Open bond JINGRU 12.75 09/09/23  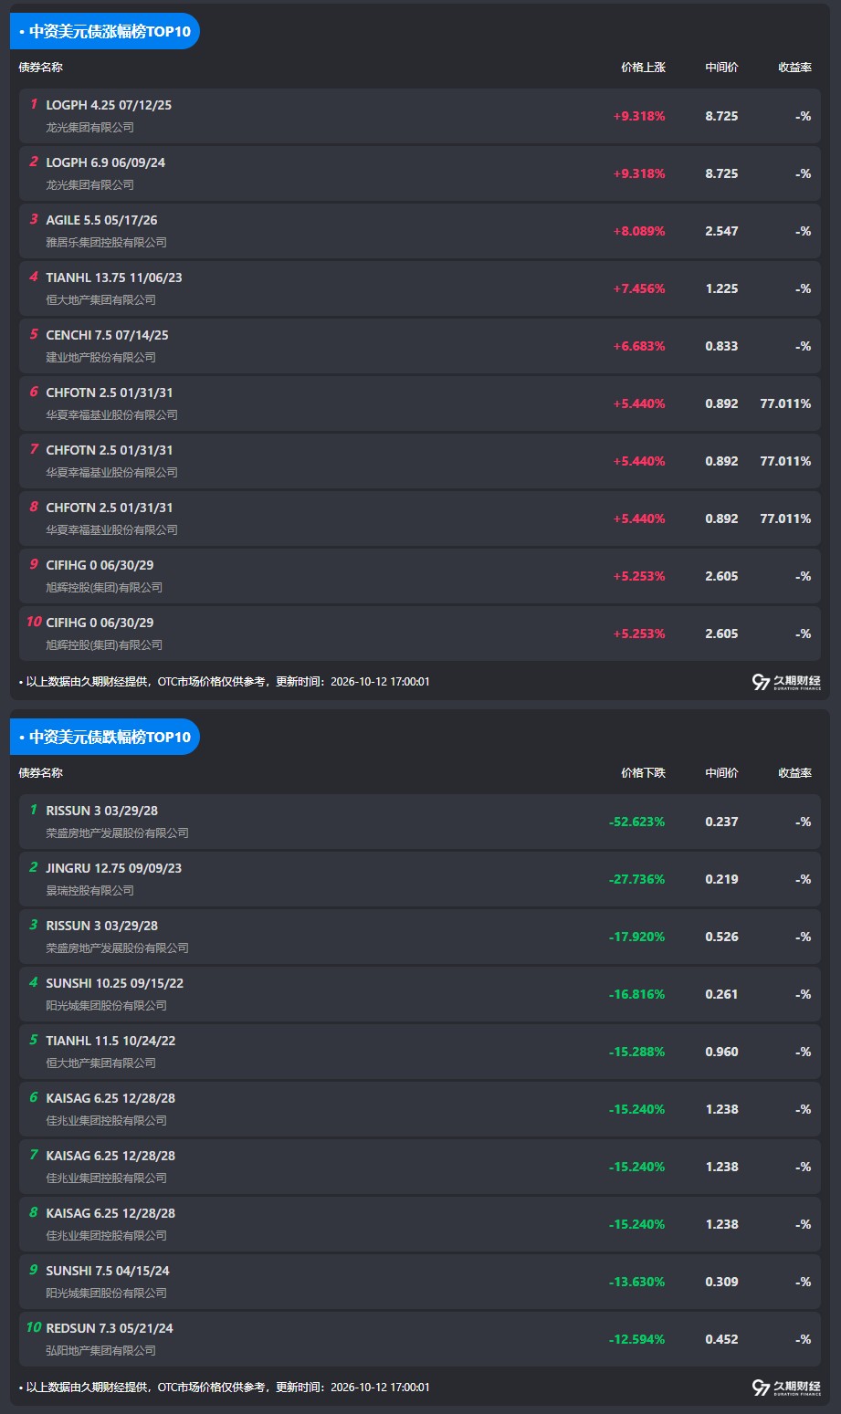[x=114, y=868]
